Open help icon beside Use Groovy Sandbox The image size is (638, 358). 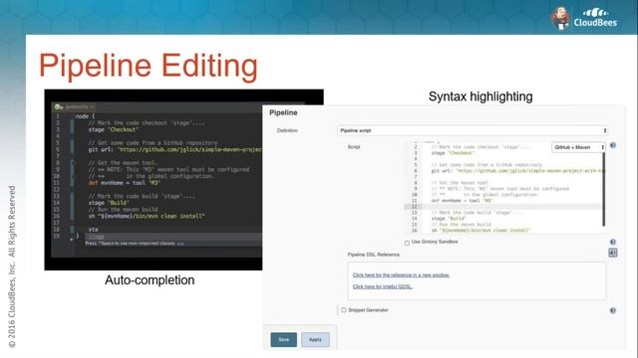click(x=613, y=242)
